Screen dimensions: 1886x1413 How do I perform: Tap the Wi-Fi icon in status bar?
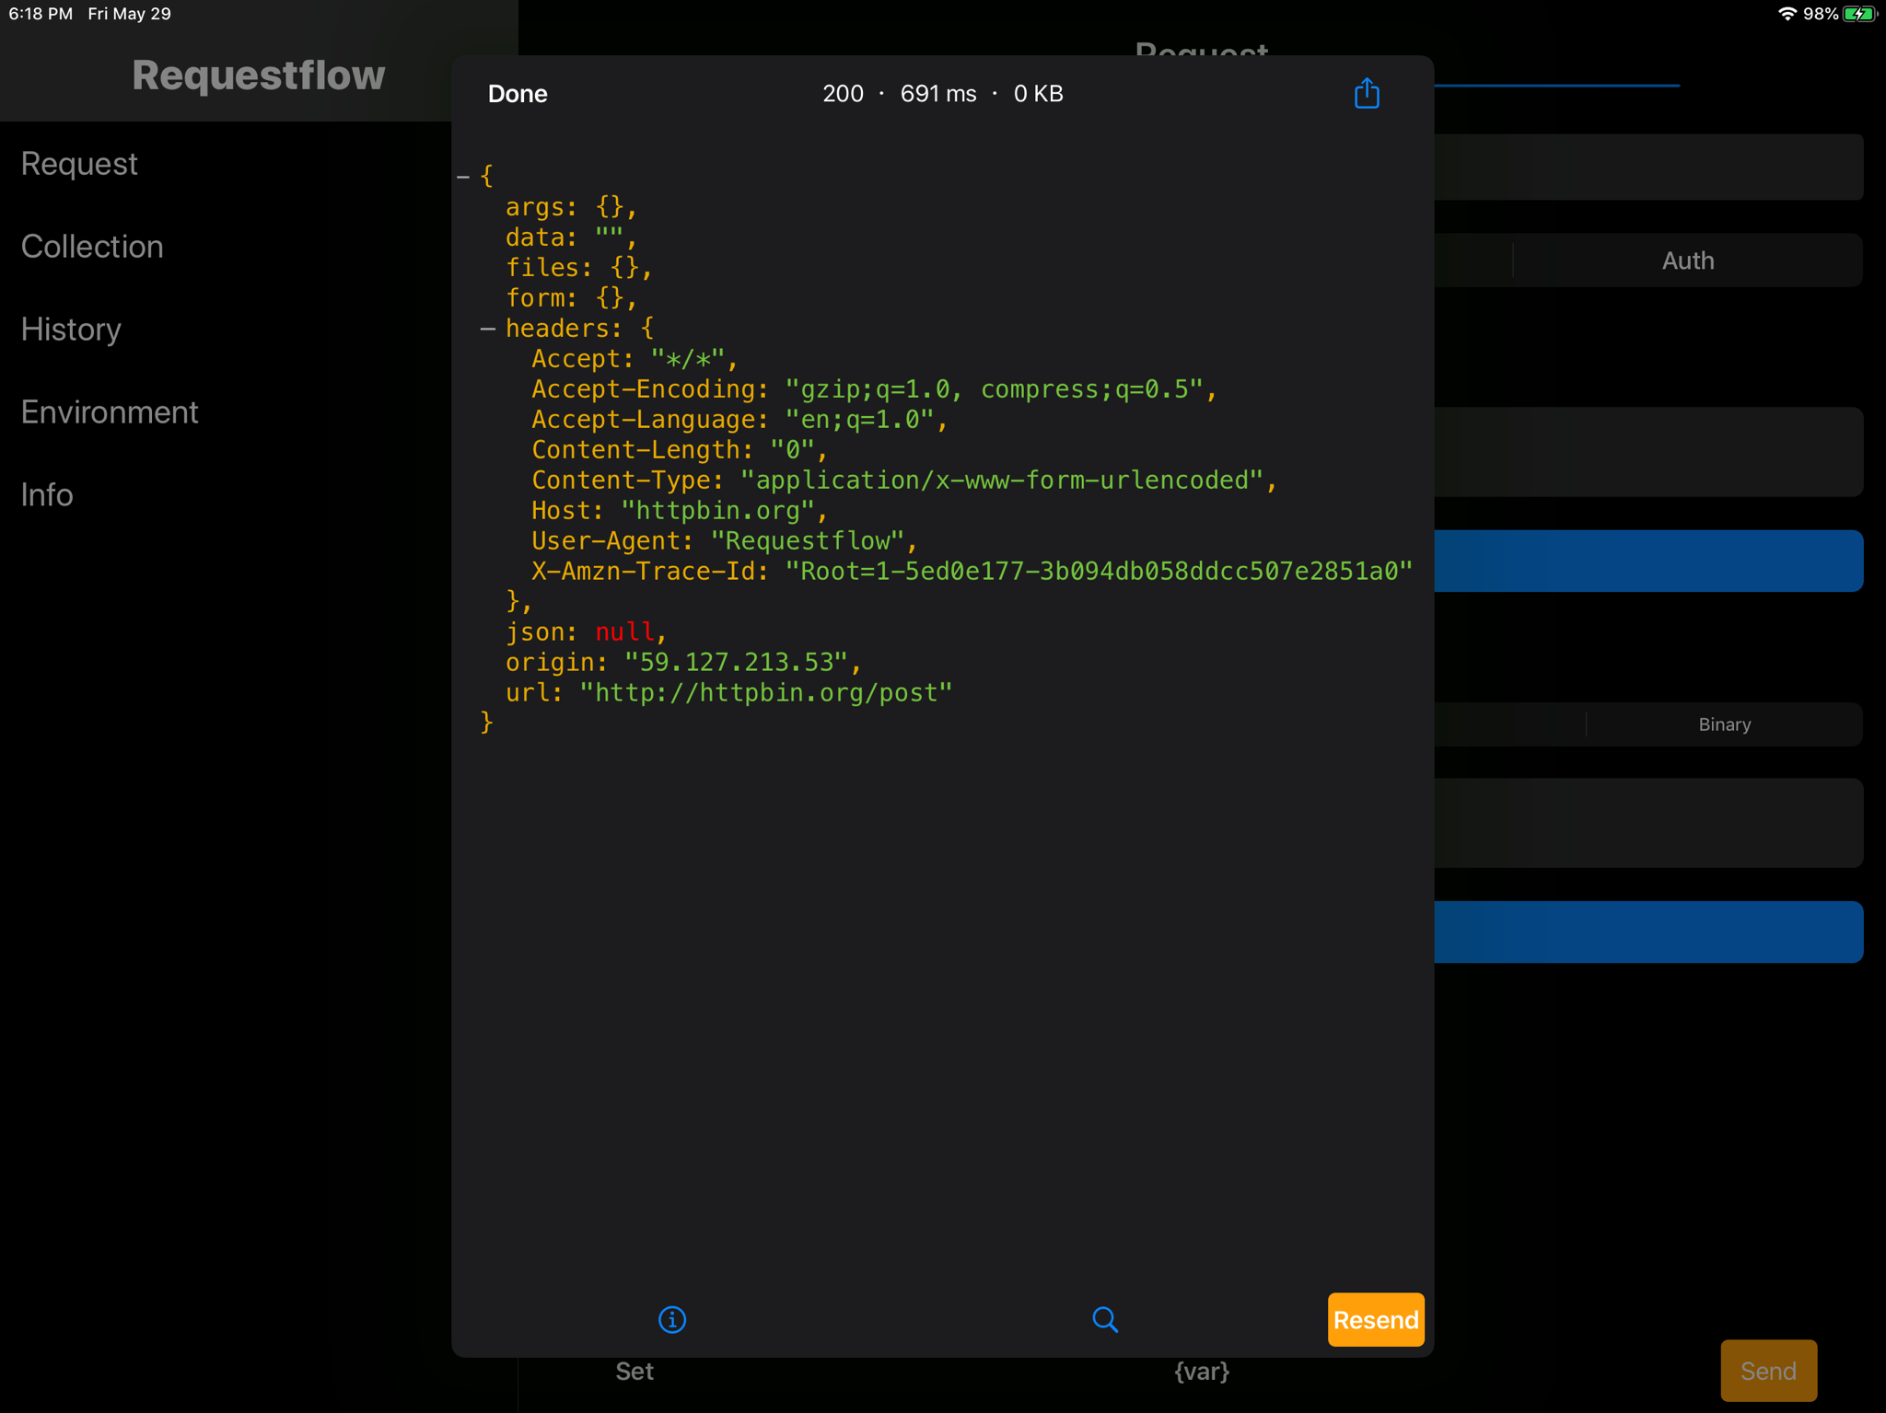coord(1787,14)
